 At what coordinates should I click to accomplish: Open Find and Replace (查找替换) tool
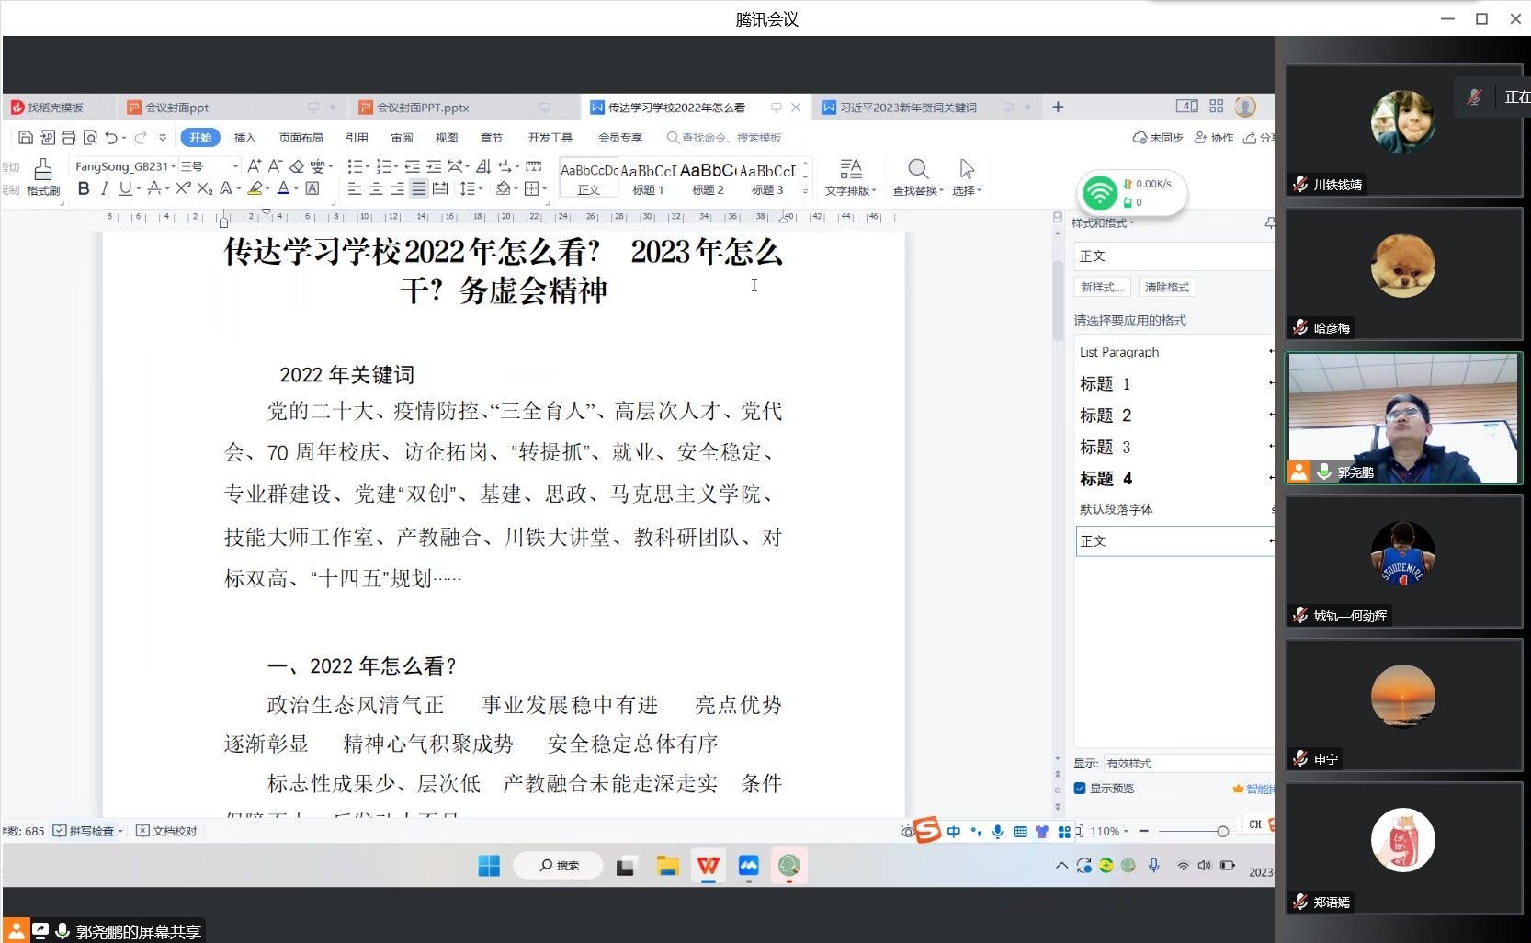pyautogui.click(x=917, y=176)
